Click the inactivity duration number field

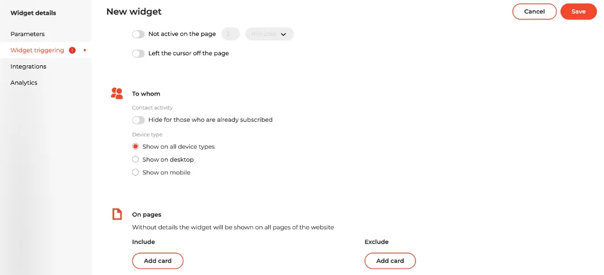coord(230,34)
